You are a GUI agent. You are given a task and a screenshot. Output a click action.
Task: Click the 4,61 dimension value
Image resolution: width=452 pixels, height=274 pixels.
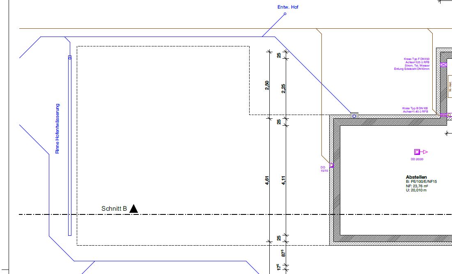267,181
